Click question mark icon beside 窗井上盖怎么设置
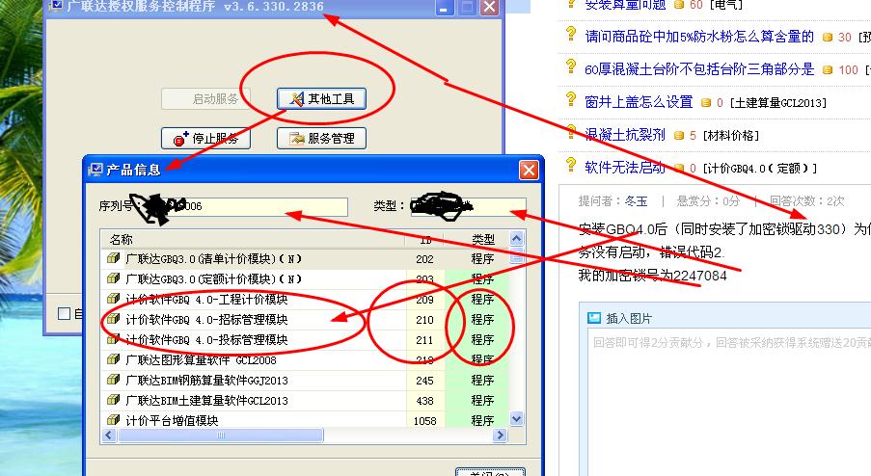871x476 pixels. [570, 100]
